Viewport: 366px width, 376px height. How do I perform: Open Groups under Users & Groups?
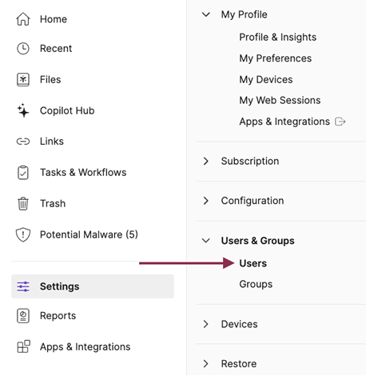[x=256, y=284]
